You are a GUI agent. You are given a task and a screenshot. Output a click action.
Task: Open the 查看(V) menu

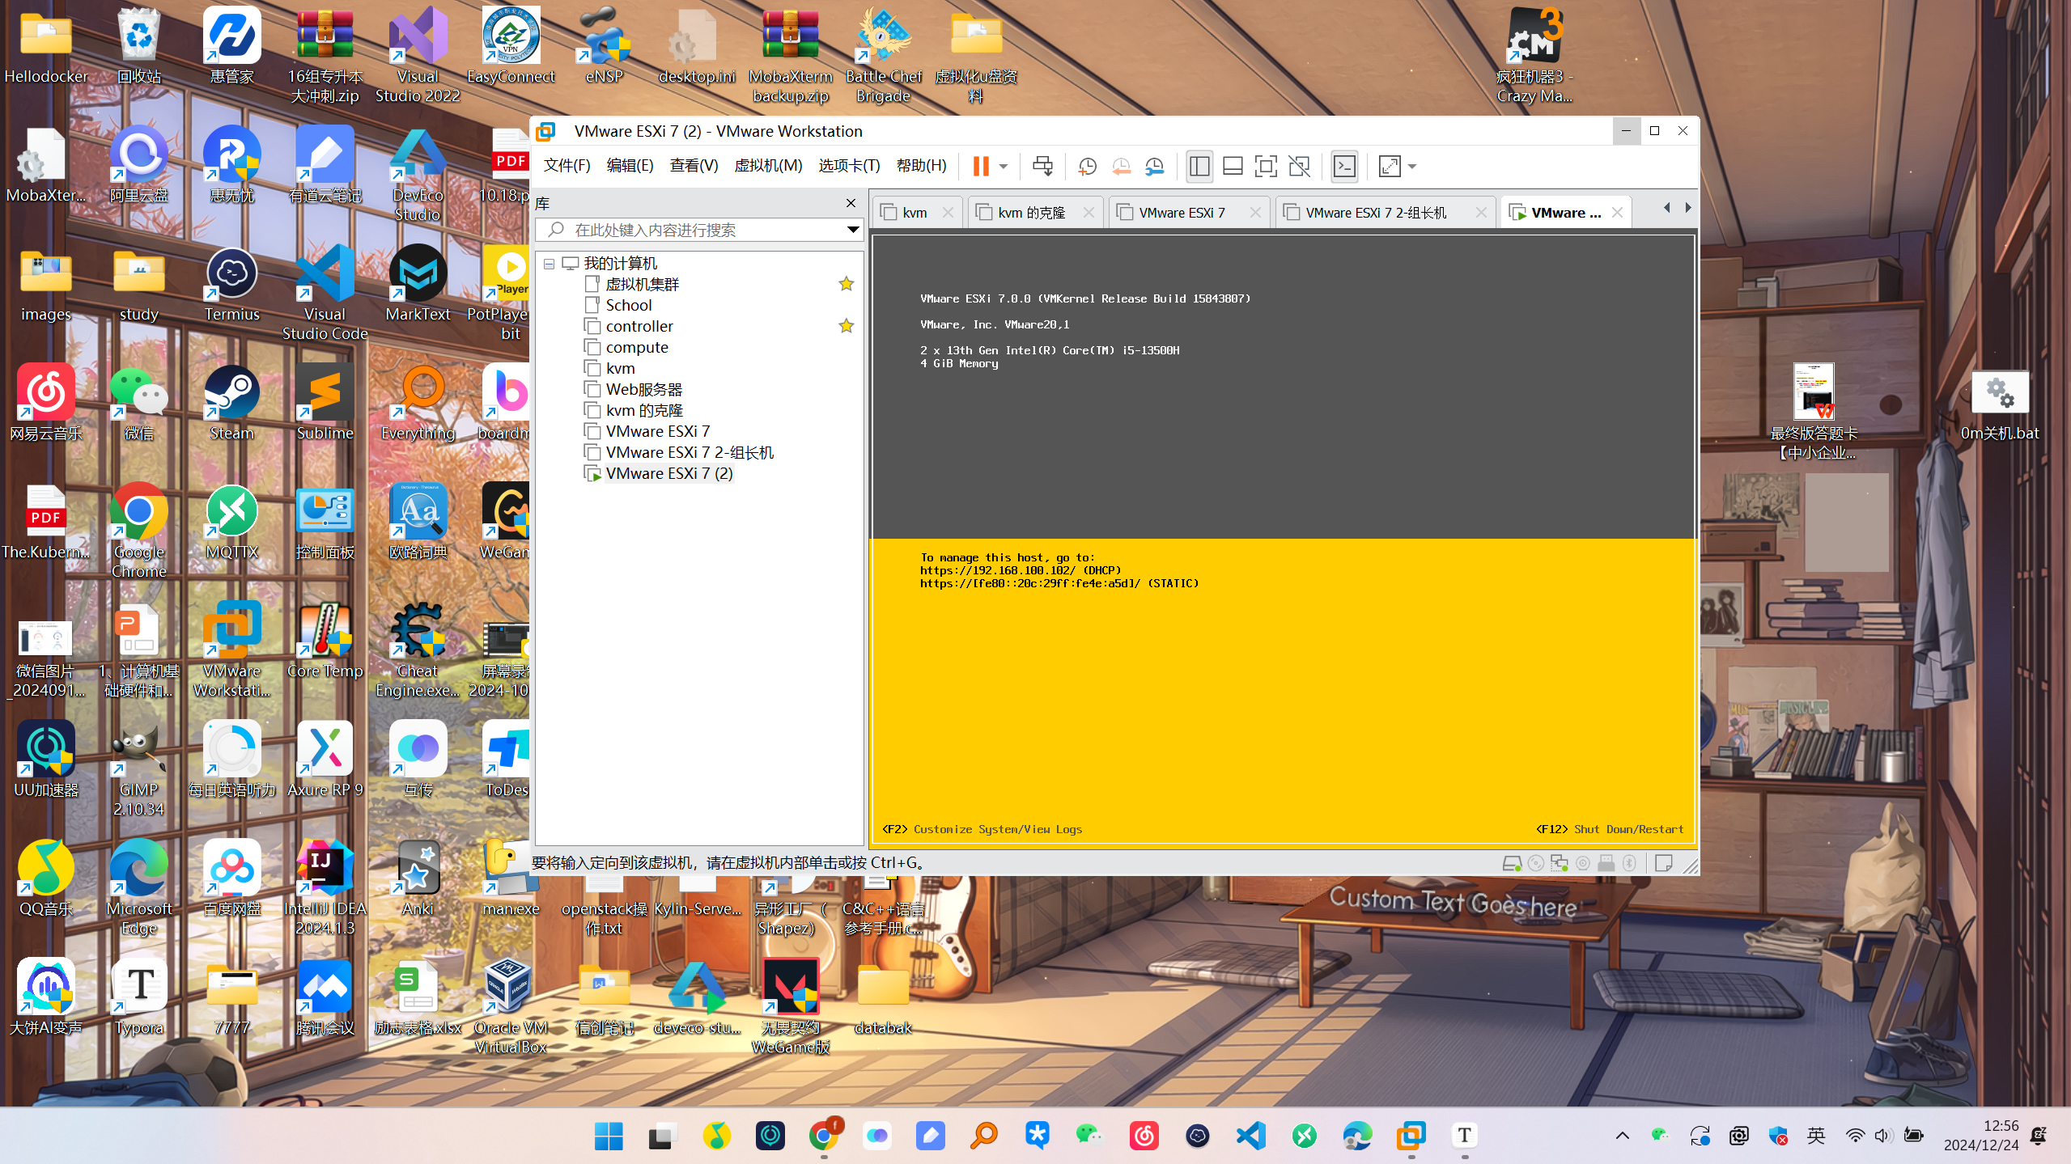(x=694, y=165)
